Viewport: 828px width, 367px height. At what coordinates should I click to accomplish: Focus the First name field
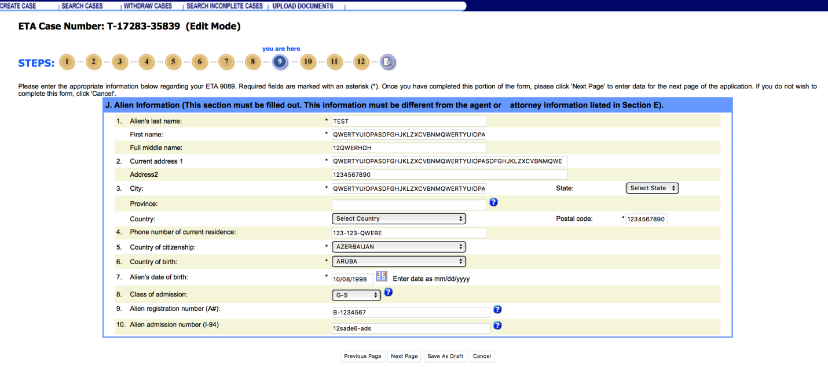(409, 135)
